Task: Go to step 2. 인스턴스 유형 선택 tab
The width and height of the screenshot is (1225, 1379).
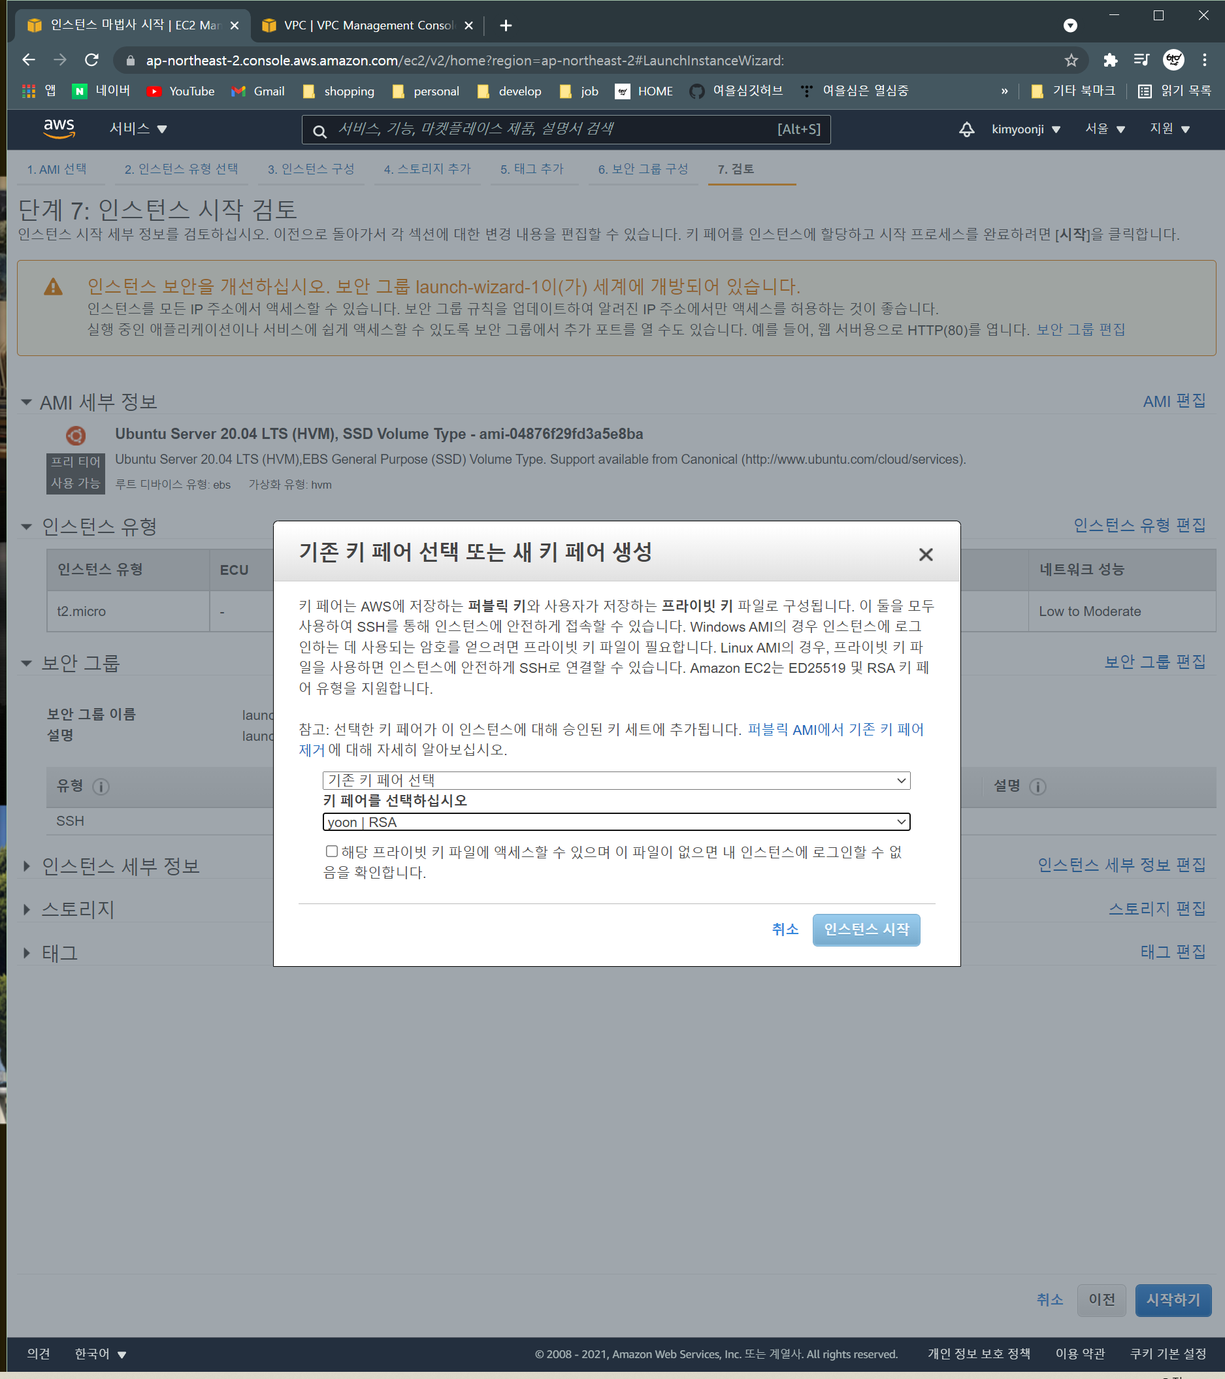Action: [x=181, y=169]
